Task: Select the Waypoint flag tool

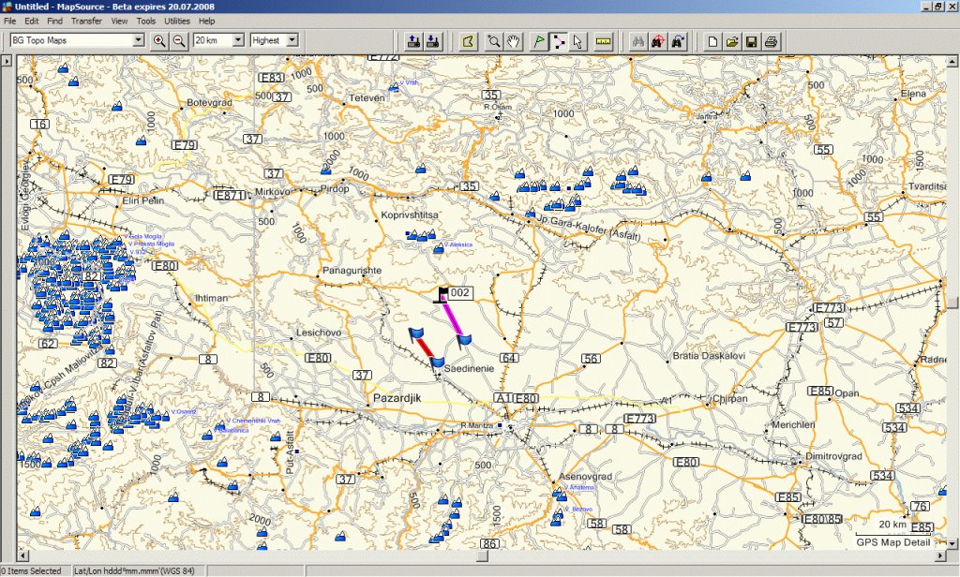Action: click(539, 41)
